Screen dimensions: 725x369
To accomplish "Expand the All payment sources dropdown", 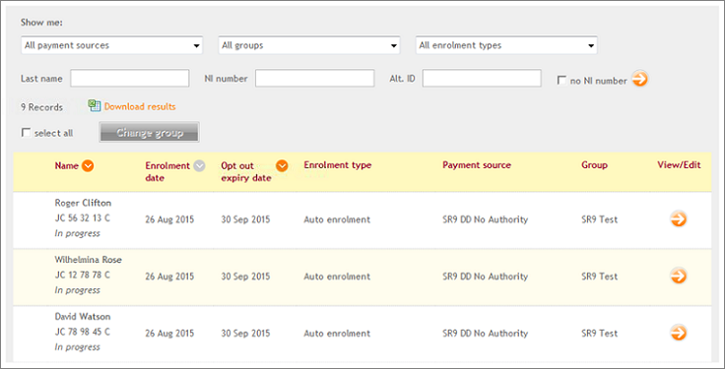I will coord(112,45).
